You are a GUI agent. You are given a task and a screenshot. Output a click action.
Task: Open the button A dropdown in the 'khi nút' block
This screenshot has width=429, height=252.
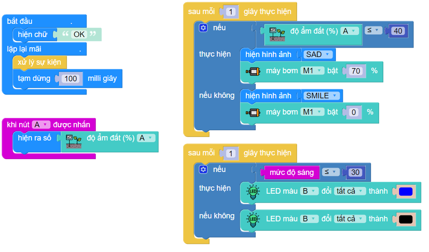coord(41,125)
